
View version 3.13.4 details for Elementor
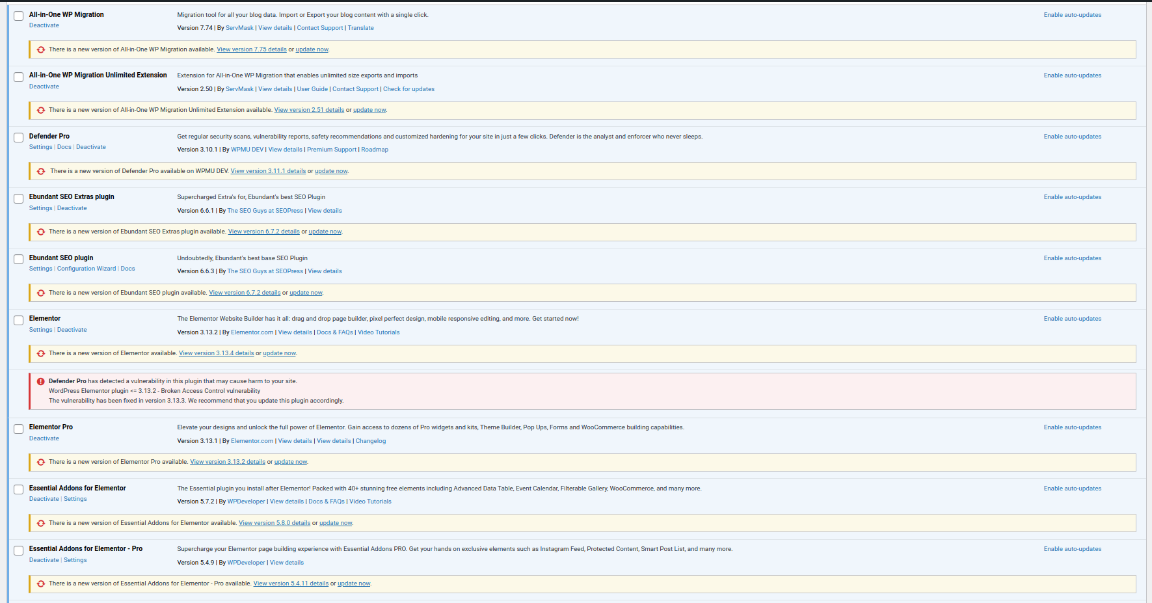216,353
